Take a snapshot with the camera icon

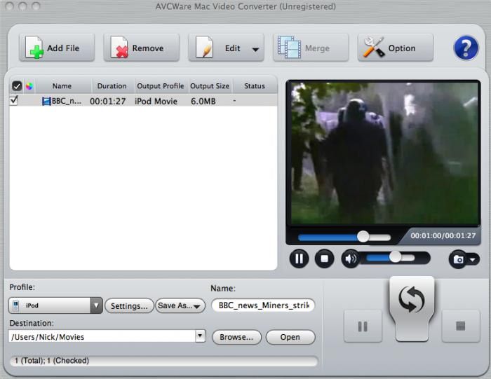click(459, 259)
